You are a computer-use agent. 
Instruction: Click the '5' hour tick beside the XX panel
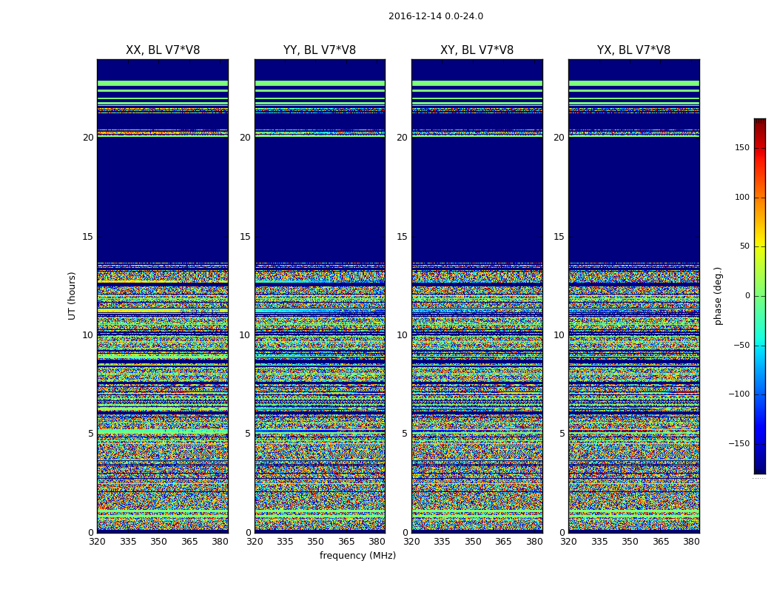point(91,434)
